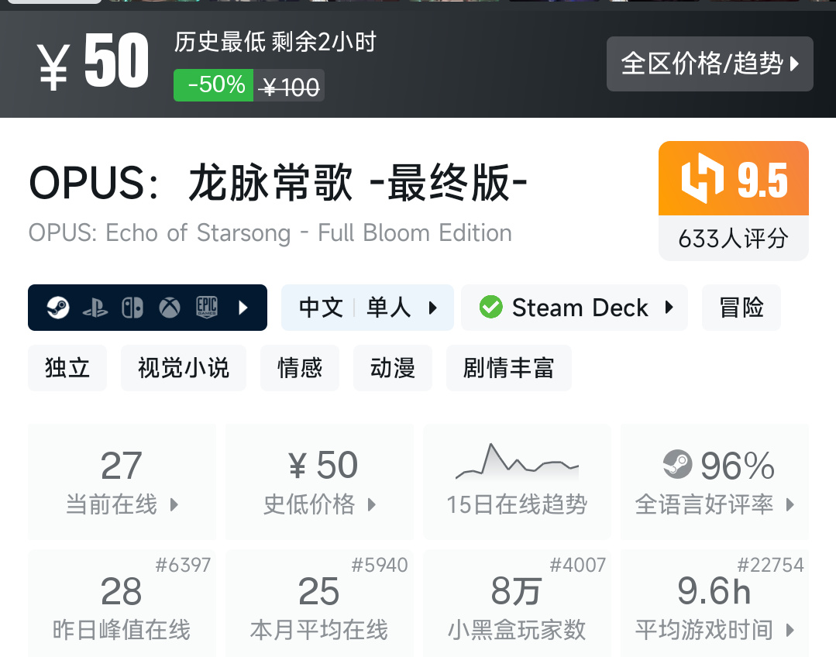
Task: Click the Steam platform icon
Action: tap(58, 308)
